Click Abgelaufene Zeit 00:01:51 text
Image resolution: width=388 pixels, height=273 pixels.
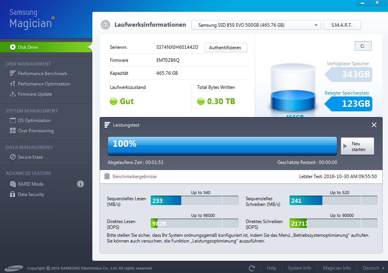135,162
